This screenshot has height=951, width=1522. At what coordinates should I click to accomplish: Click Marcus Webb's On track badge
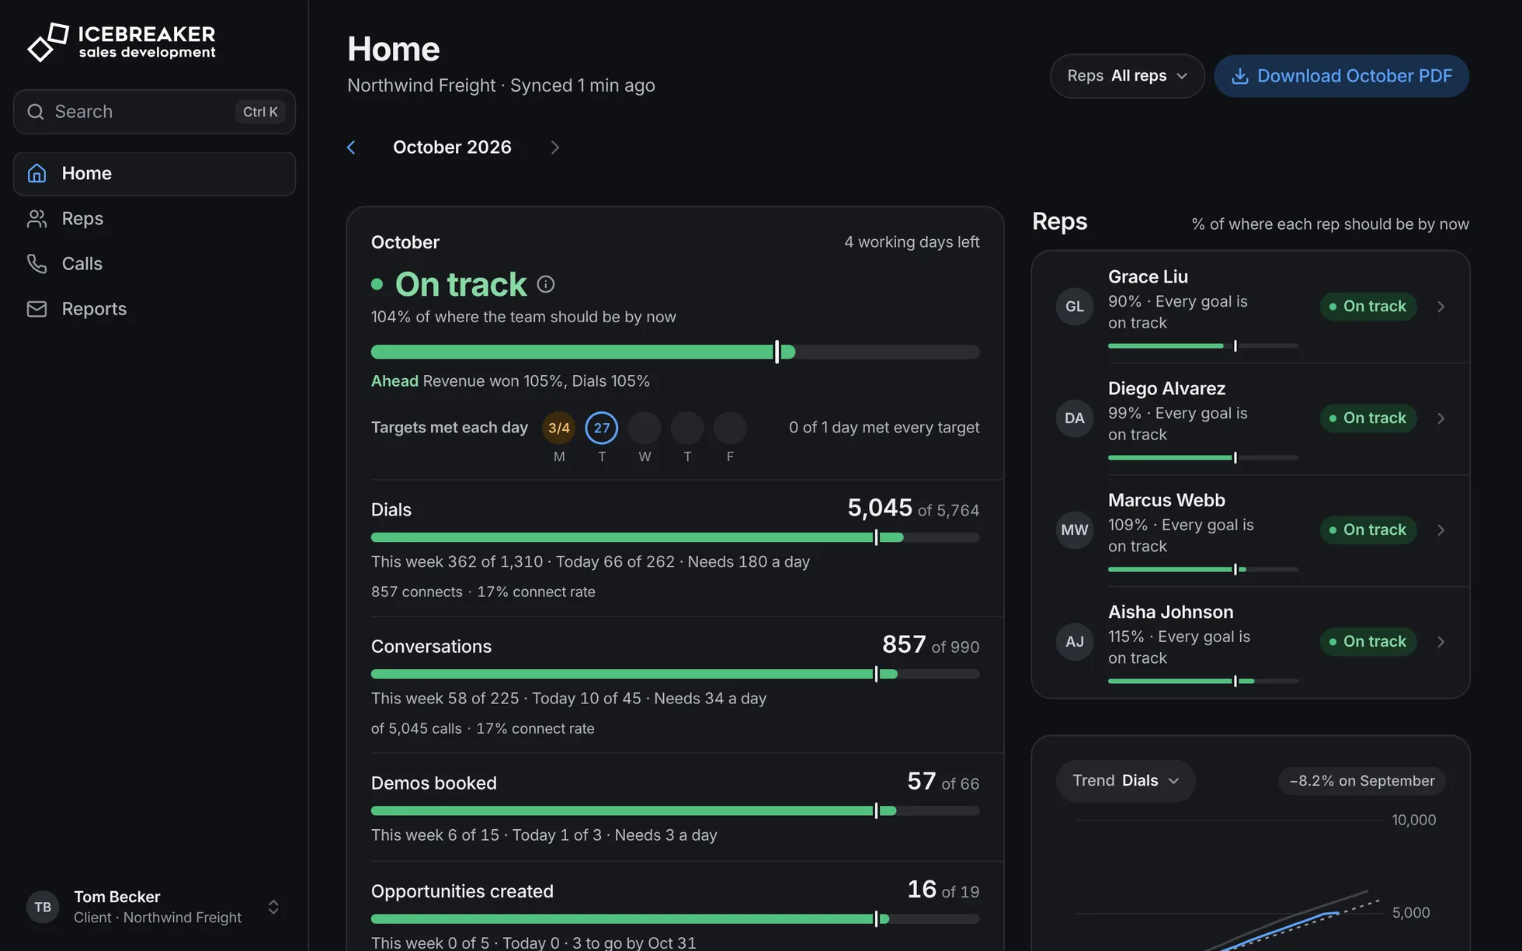click(1368, 530)
